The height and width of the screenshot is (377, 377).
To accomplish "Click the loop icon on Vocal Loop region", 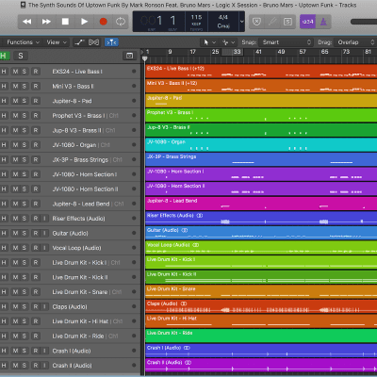I will point(195,245).
